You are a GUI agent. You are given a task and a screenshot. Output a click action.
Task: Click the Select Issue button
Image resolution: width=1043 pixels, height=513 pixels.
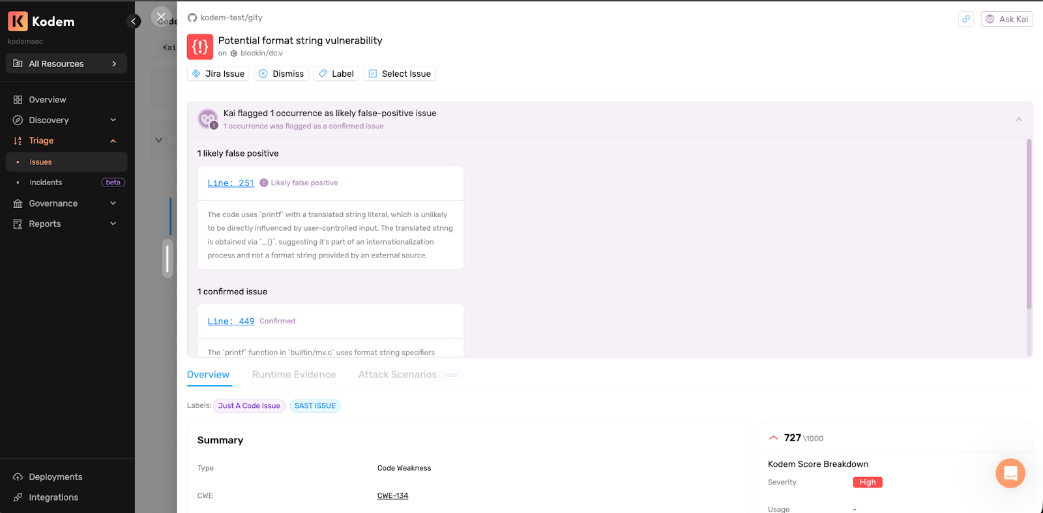click(400, 74)
